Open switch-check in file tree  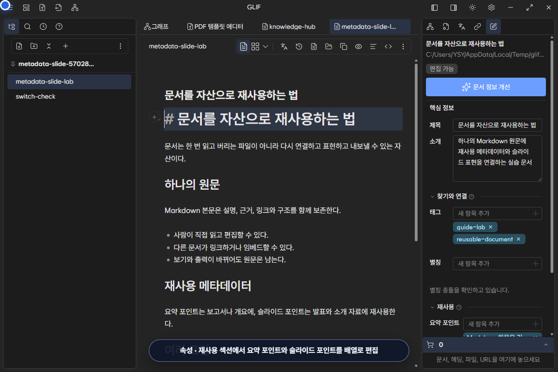click(x=69, y=97)
